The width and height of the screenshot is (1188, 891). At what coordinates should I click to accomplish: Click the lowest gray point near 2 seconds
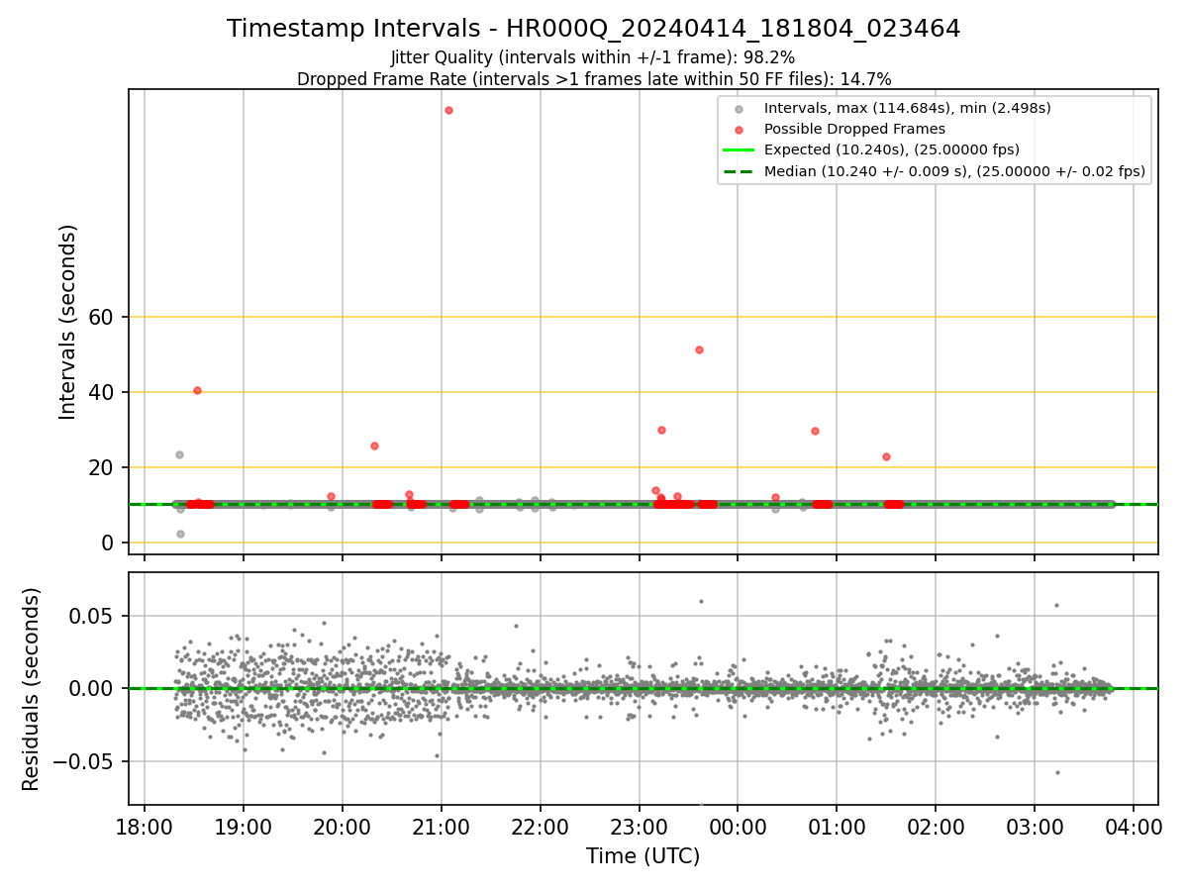point(180,534)
